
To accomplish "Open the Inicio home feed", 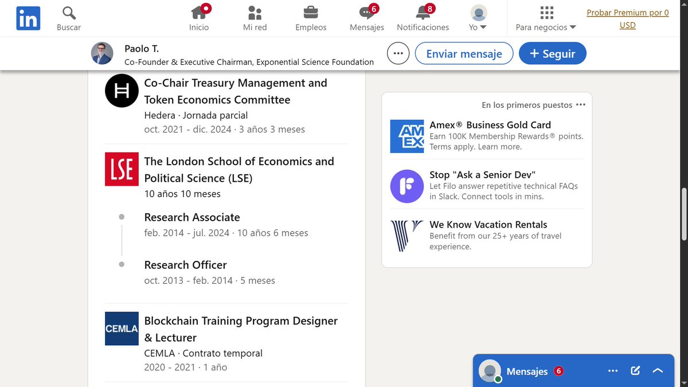I will pyautogui.click(x=199, y=18).
